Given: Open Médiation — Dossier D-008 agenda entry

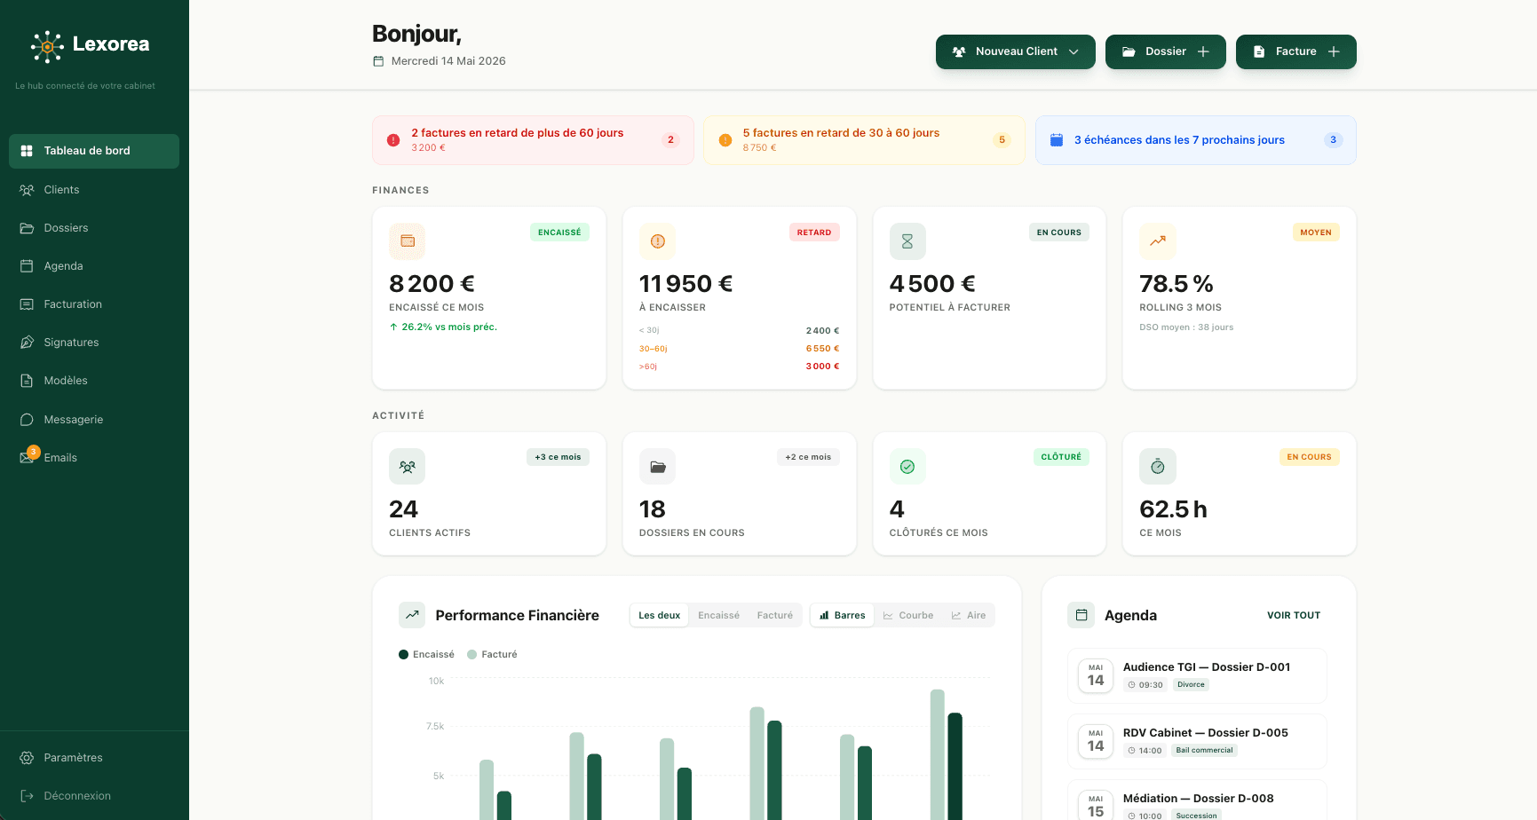Looking at the screenshot, I should coord(1197,801).
